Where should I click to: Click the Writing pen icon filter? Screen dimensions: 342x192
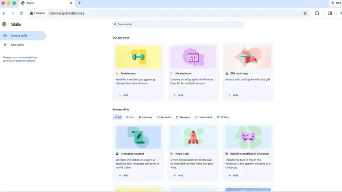pyautogui.click(x=218, y=117)
